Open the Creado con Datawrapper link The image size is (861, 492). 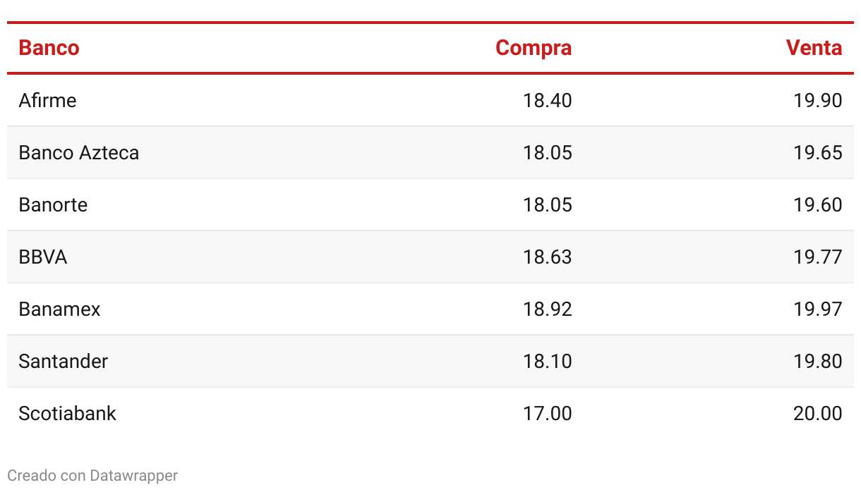pos(92,476)
